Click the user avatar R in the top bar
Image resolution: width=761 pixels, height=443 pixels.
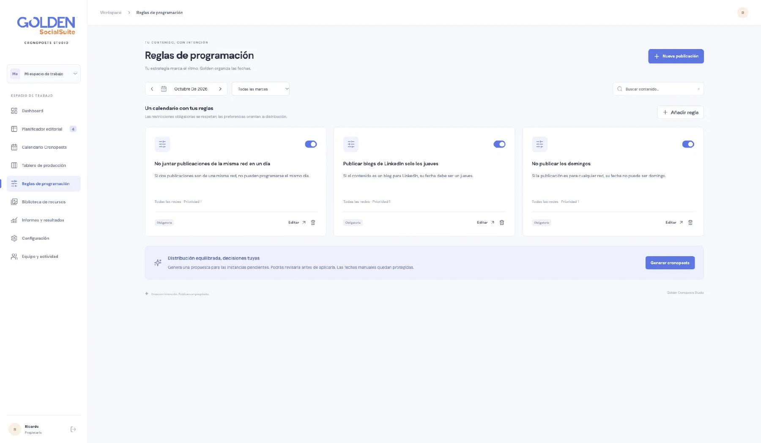coord(742,13)
